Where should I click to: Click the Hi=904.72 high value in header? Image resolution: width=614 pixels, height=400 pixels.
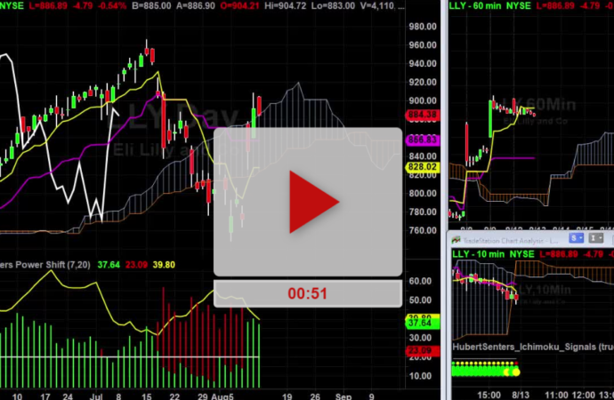point(285,6)
